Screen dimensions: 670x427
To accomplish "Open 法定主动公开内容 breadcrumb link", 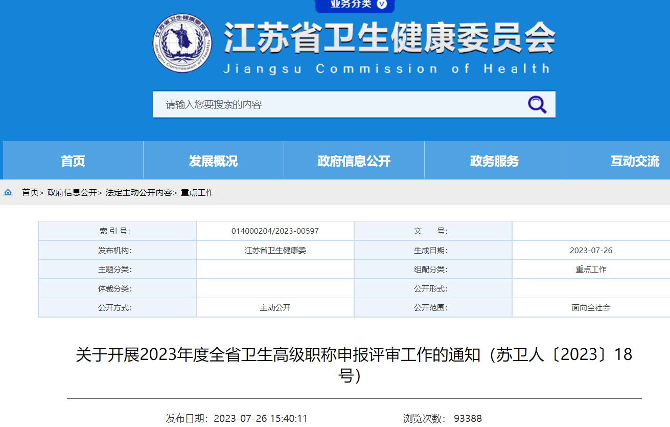I will 138,193.
